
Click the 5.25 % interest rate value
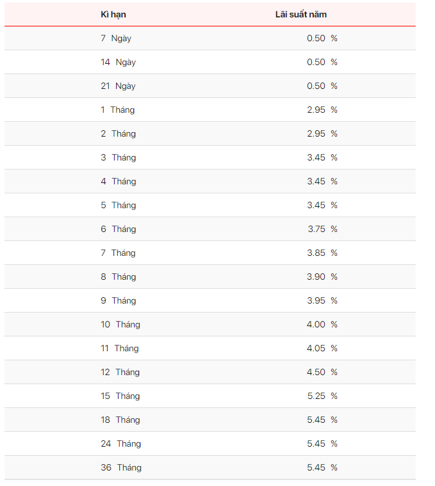point(322,396)
